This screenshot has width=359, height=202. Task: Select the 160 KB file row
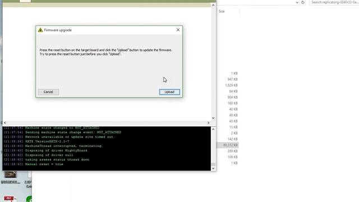(x=232, y=103)
